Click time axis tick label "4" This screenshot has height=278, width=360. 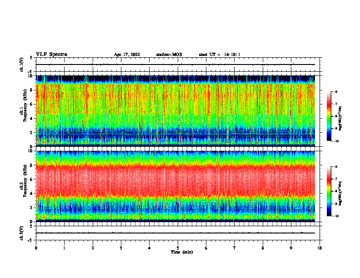[x=150, y=248]
